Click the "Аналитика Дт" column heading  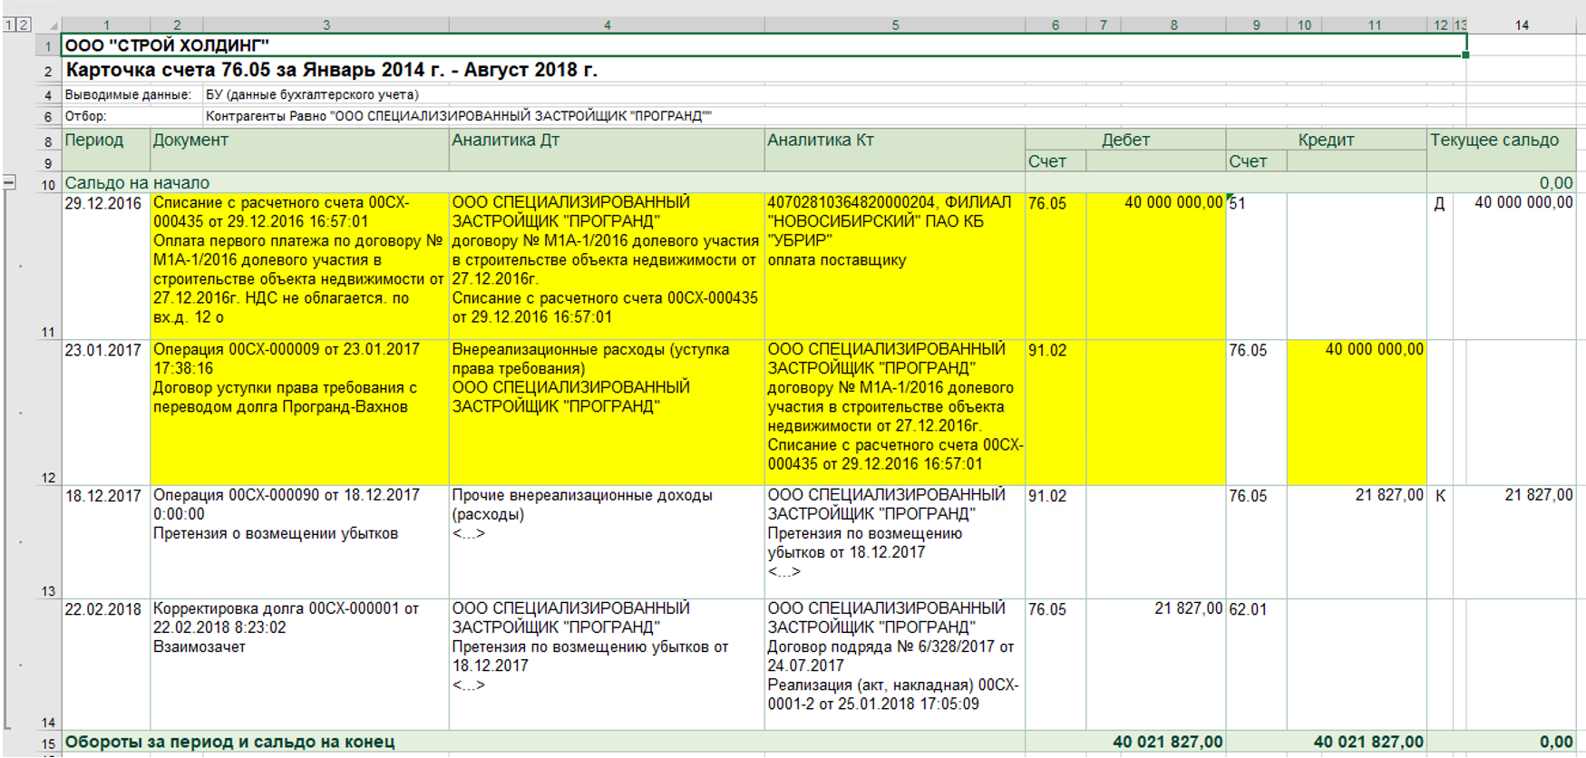coord(607,150)
